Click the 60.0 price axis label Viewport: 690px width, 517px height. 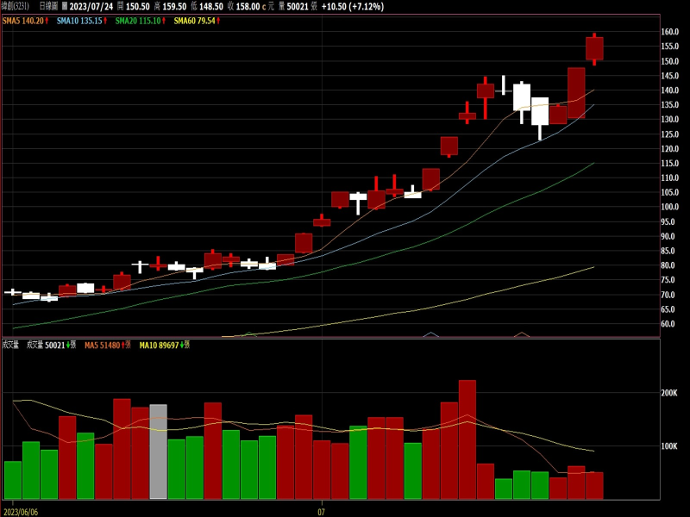pos(669,324)
